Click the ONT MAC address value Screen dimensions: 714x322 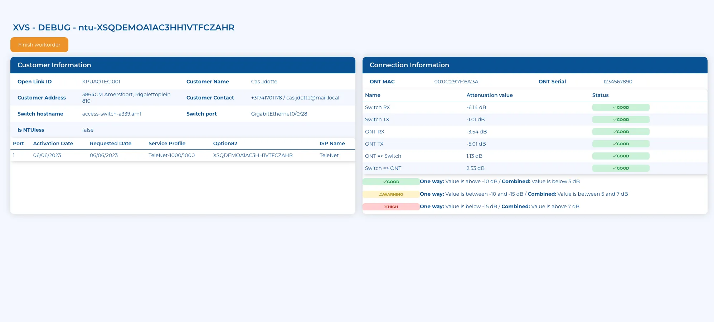(456, 82)
